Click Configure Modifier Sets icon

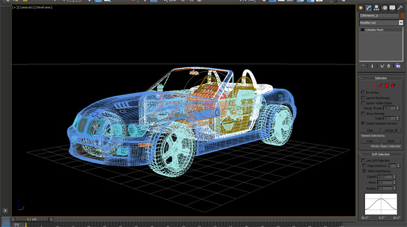(398, 66)
